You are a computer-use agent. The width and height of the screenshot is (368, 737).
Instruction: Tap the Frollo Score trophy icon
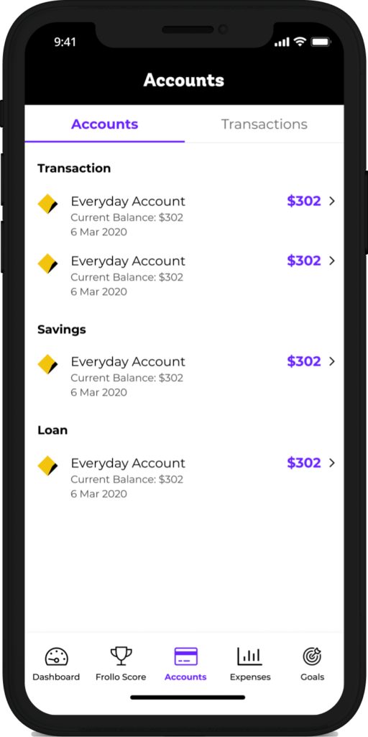click(121, 656)
